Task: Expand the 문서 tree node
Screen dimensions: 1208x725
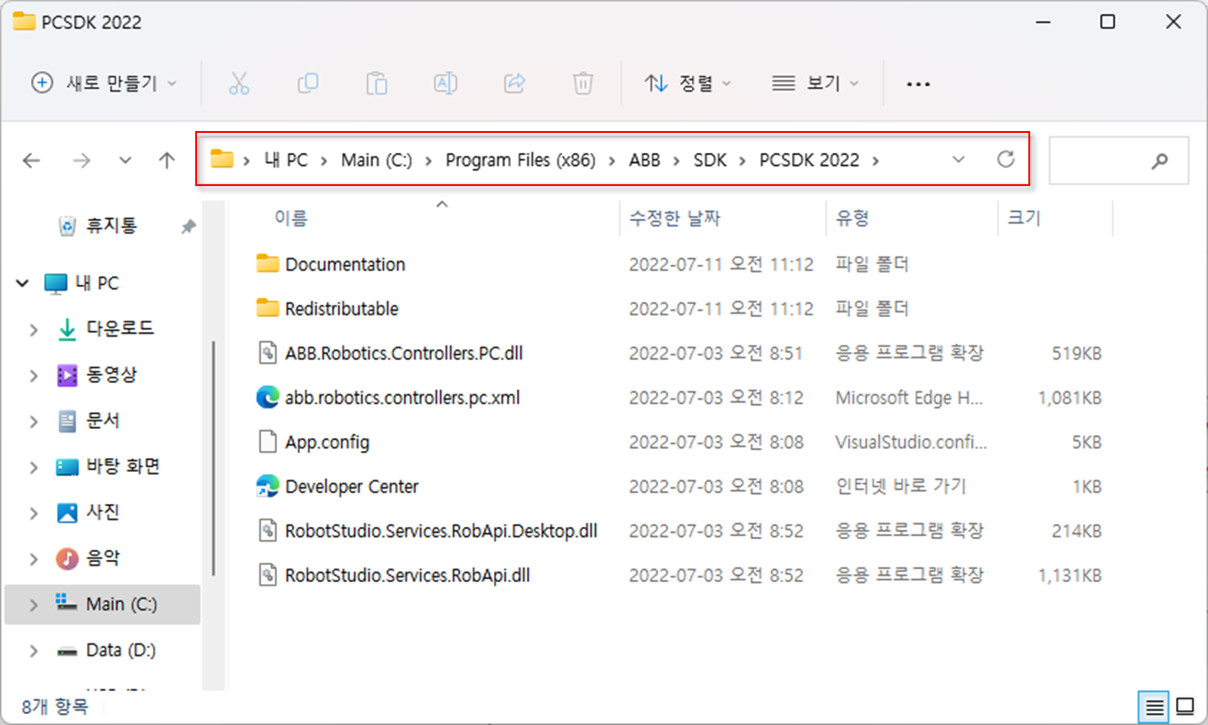Action: click(34, 421)
